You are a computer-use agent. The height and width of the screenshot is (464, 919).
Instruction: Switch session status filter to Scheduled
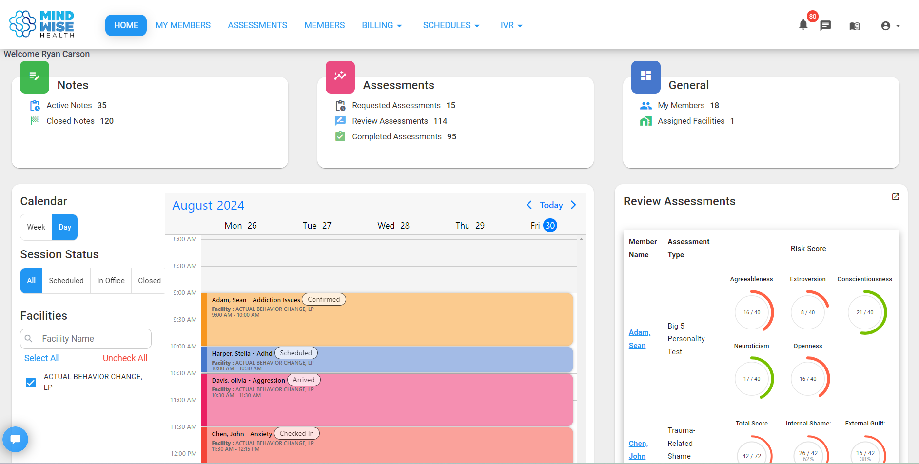[x=66, y=280]
